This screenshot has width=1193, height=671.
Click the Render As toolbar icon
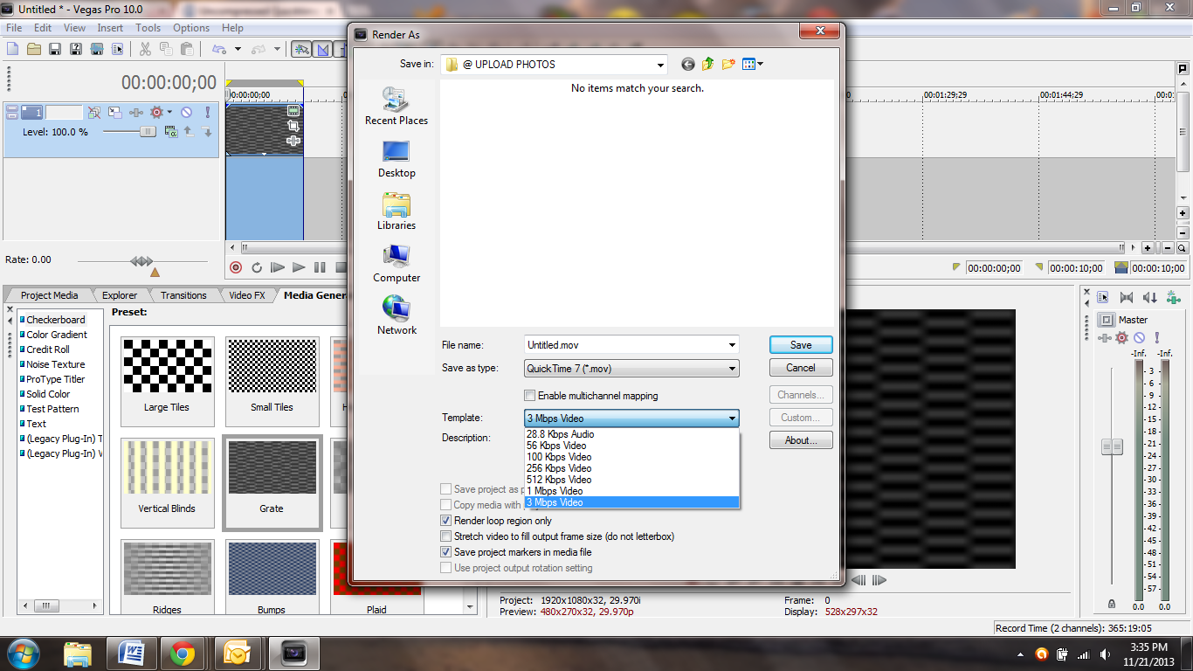click(96, 49)
